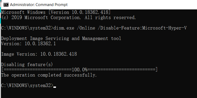
Task: Click the Administrator: Command Prompt title text
Action: pos(39,5)
